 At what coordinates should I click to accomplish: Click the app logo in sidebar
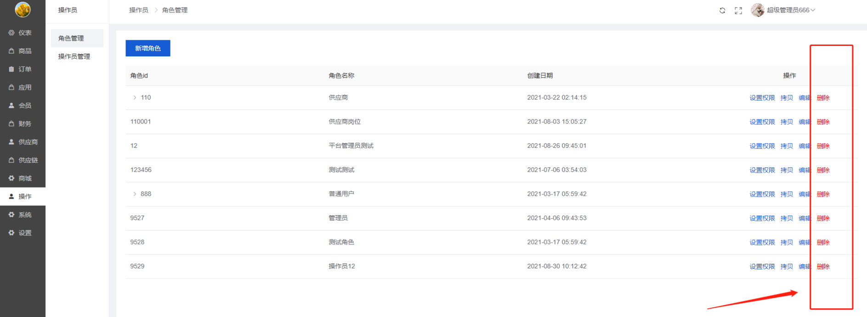click(23, 9)
